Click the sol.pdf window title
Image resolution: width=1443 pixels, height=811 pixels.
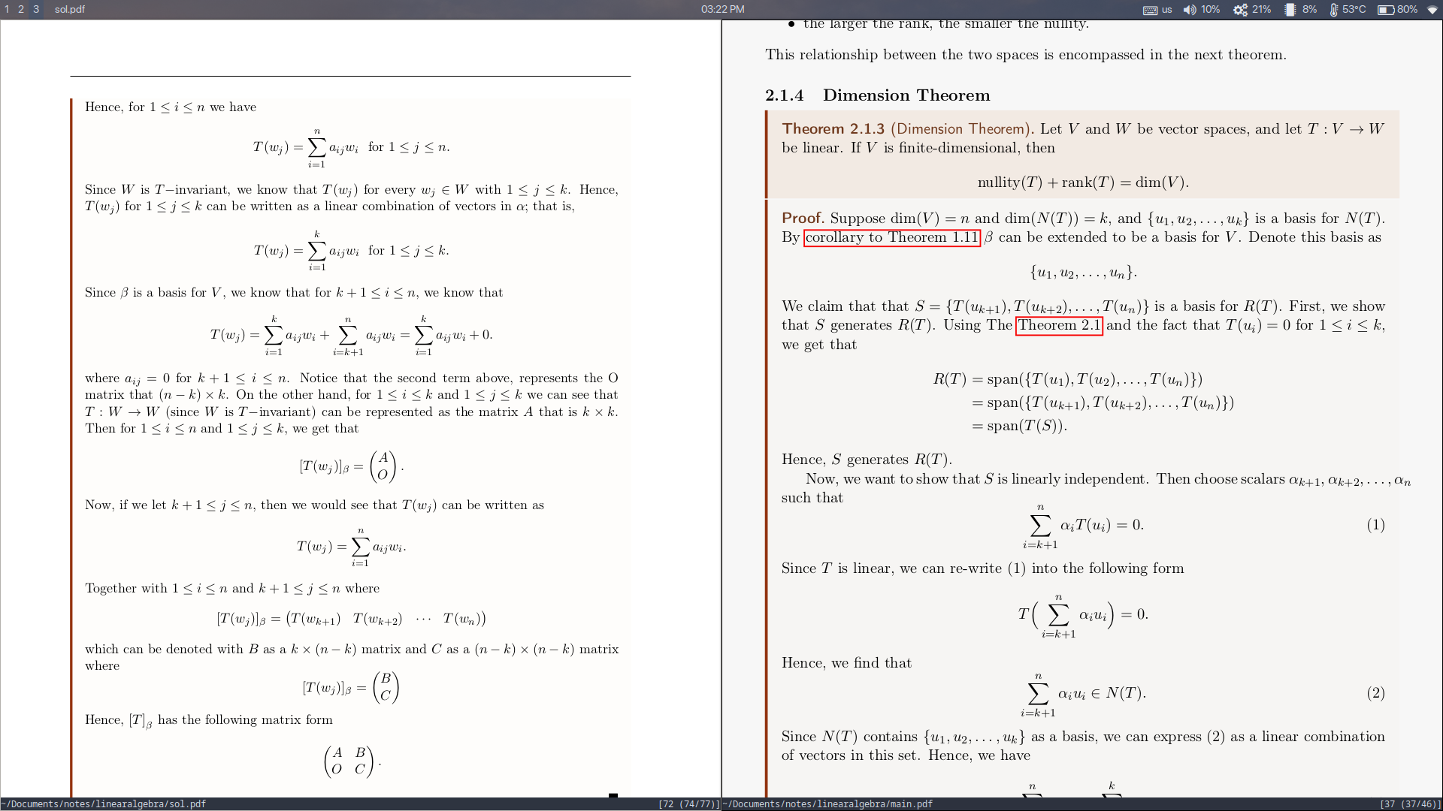(x=70, y=9)
